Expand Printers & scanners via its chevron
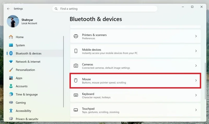 tap(196, 36)
